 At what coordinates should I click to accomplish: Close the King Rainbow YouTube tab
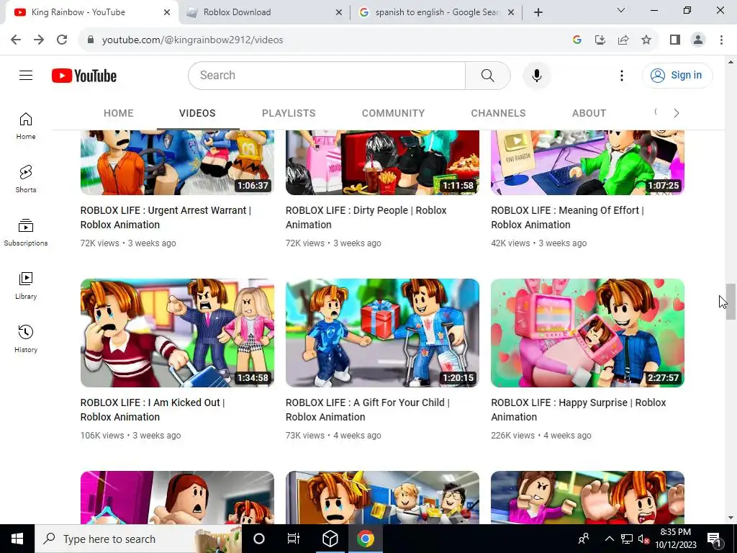coord(167,13)
